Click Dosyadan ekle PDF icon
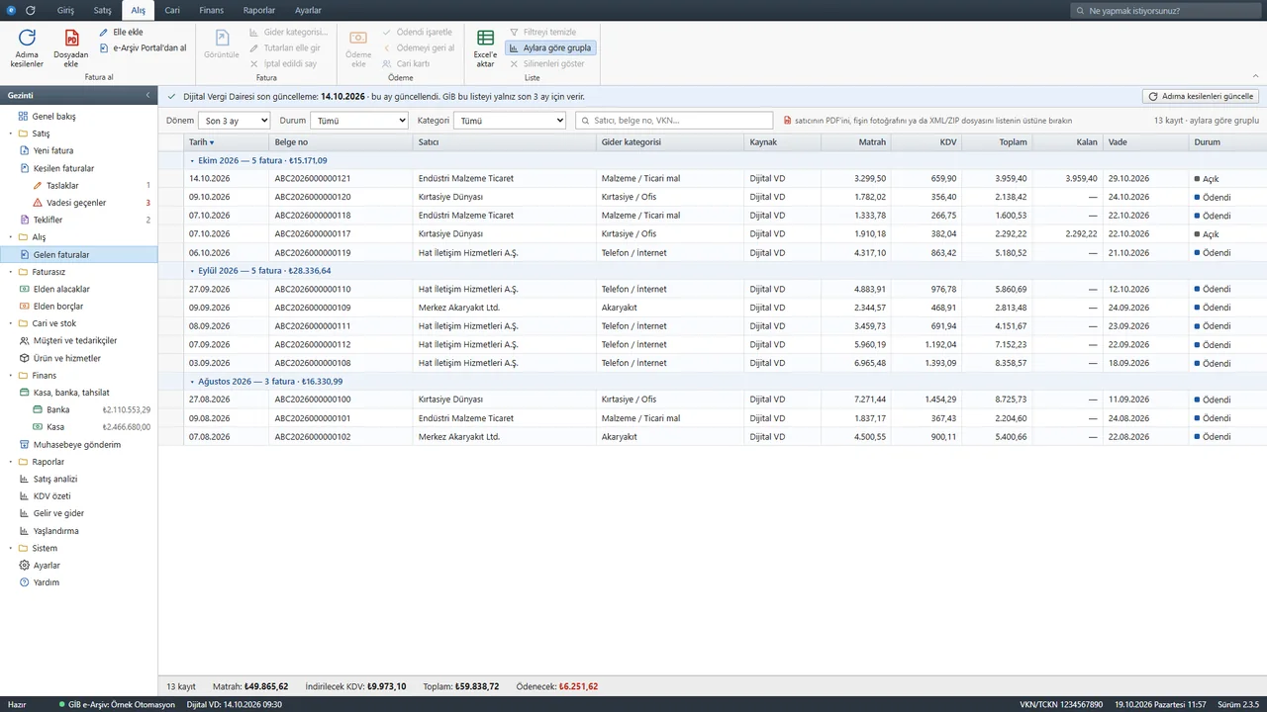This screenshot has width=1267, height=712. [x=71, y=38]
